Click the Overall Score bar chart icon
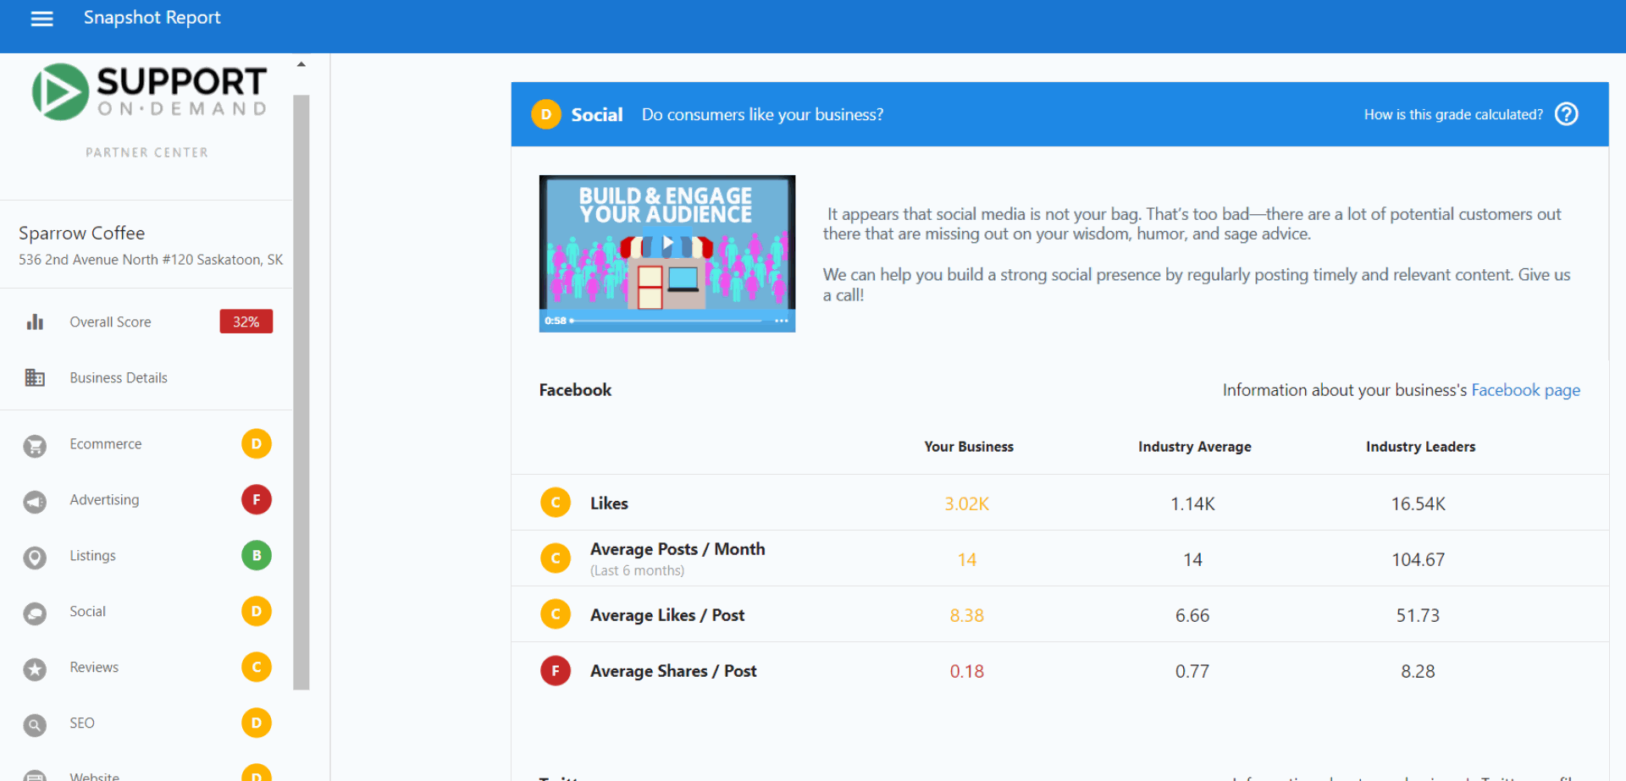Screen dimensions: 1626x781 tap(35, 322)
